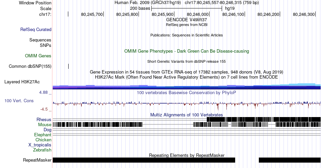321x168 pixels.
Task: Click the RepeatMasker track label
Action: 37,160
